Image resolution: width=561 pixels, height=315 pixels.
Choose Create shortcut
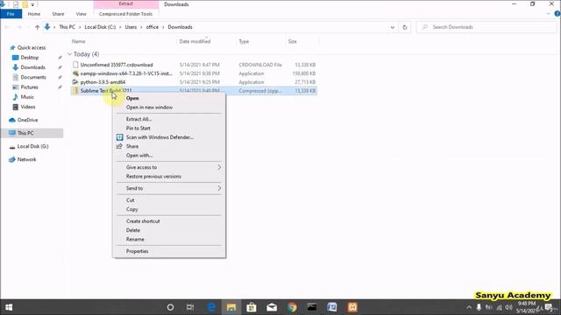(x=143, y=221)
